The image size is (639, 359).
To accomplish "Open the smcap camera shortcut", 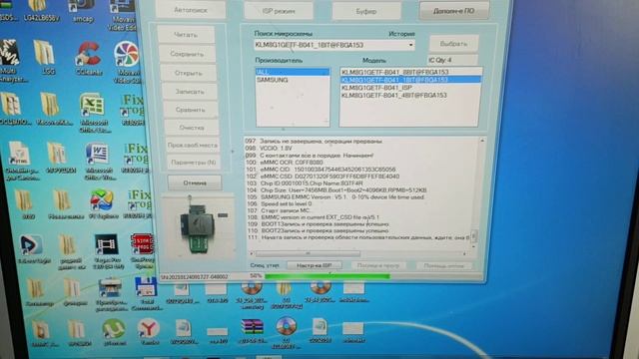I will click(x=83, y=10).
